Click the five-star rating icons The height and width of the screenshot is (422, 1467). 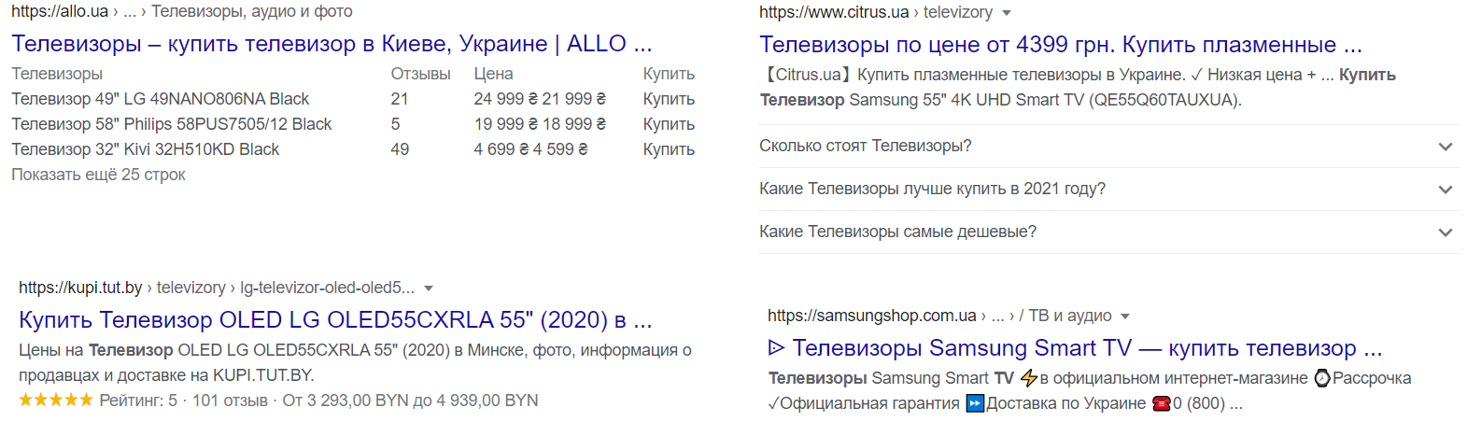pyautogui.click(x=56, y=401)
